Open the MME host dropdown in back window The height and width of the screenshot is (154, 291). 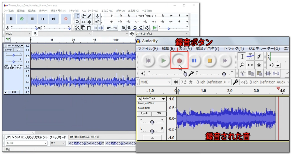(x=18, y=34)
